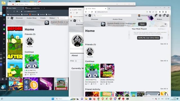Image resolution: width=180 pixels, height=101 pixels.
Task: Click Open button on Desktop app banner
Action: pyautogui.click(x=142, y=24)
